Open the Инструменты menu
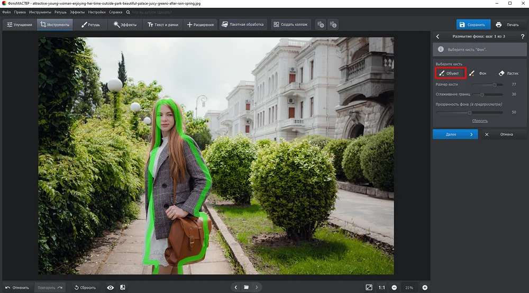 pyautogui.click(x=40, y=12)
